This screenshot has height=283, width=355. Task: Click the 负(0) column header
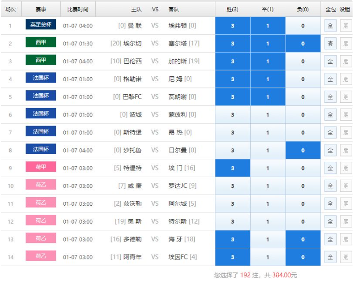(303, 9)
